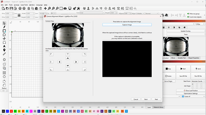
Task: Open the Start From Absolute Coords dropdown
Action: [198, 81]
